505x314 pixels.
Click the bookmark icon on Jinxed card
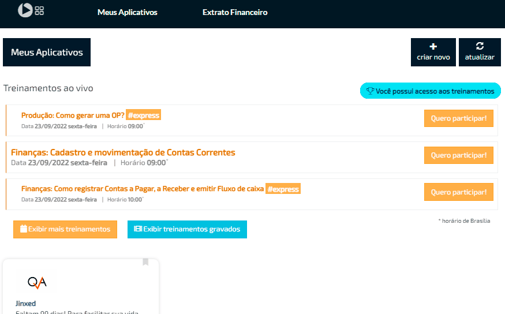145,262
